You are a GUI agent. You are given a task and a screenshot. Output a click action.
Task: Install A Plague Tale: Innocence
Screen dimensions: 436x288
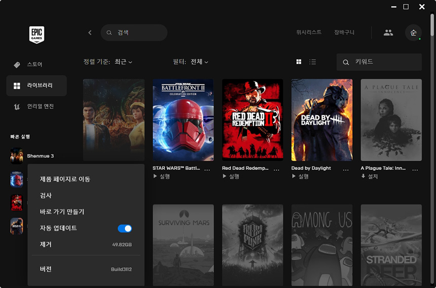(x=370, y=176)
